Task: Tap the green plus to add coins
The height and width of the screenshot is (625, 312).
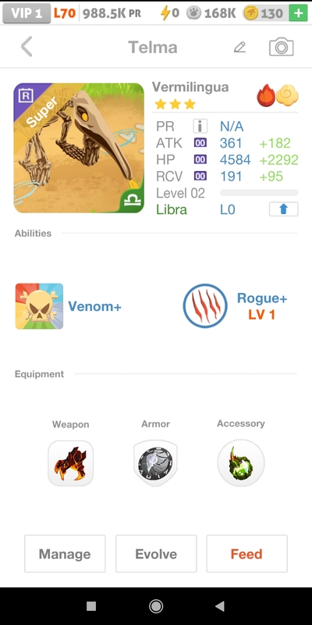Action: [298, 13]
